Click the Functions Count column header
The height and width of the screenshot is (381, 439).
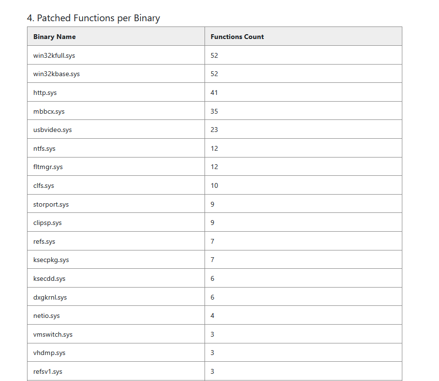point(237,37)
